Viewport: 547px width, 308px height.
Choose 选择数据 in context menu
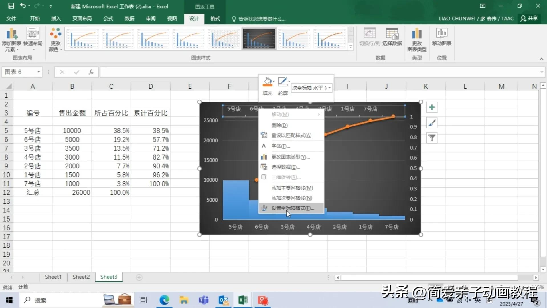291,167
